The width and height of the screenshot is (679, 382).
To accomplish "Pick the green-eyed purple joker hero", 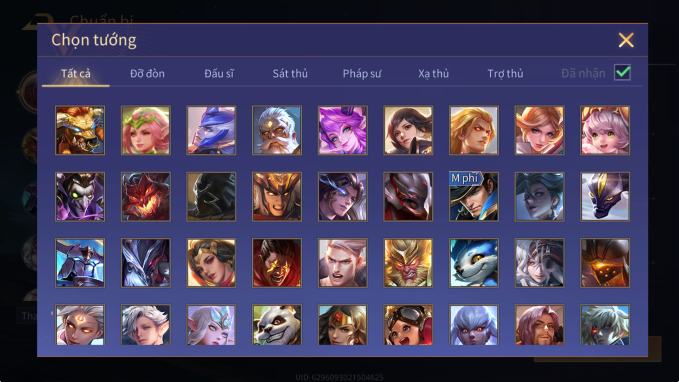I will [x=80, y=196].
